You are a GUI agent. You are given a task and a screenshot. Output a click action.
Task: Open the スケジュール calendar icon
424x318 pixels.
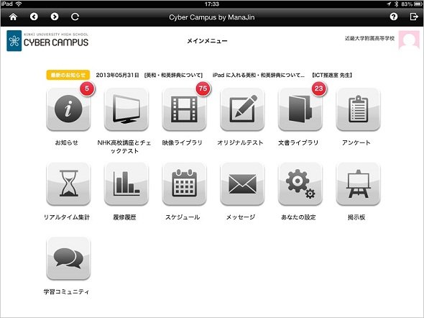pyautogui.click(x=184, y=183)
